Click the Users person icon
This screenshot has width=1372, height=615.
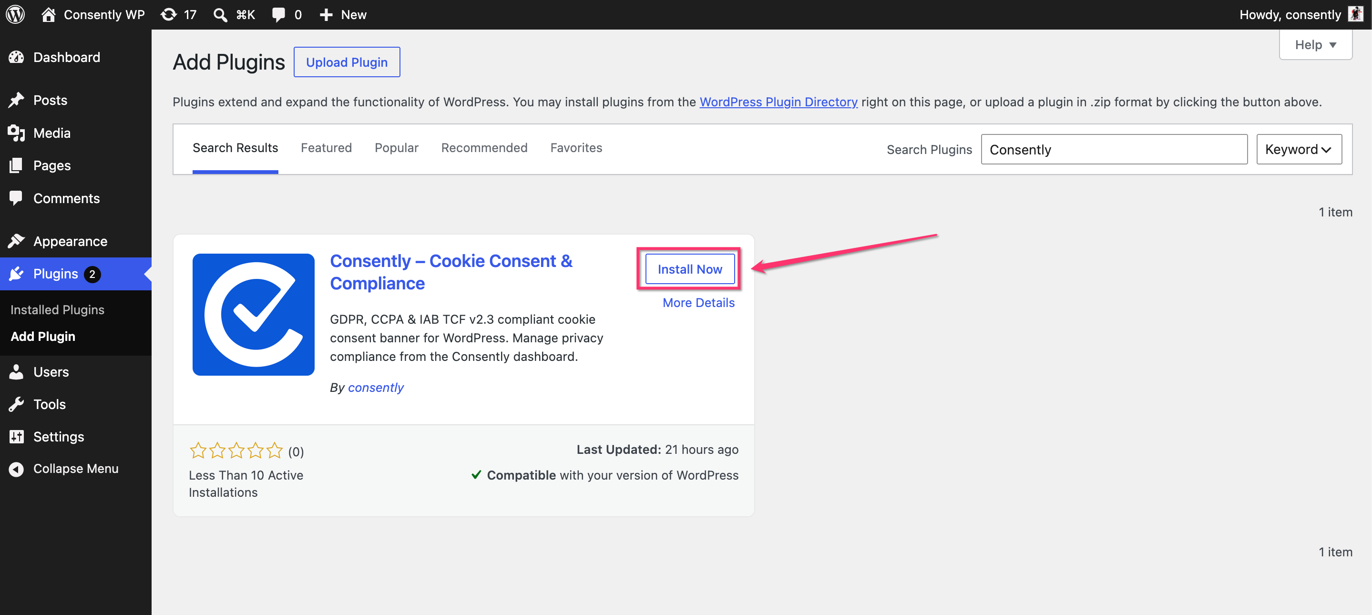[x=16, y=372]
